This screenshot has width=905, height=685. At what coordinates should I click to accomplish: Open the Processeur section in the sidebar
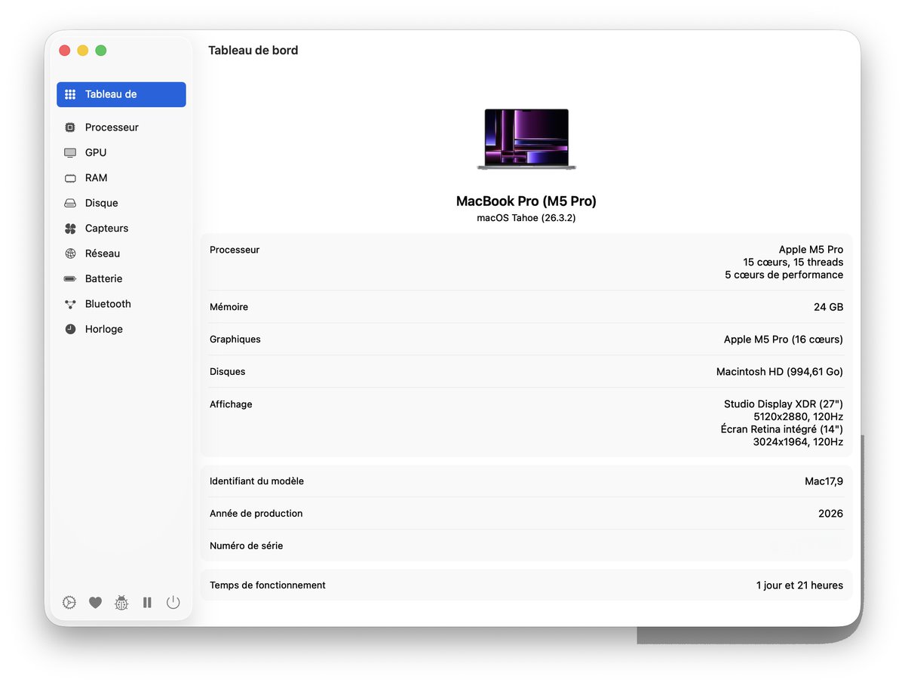[111, 127]
